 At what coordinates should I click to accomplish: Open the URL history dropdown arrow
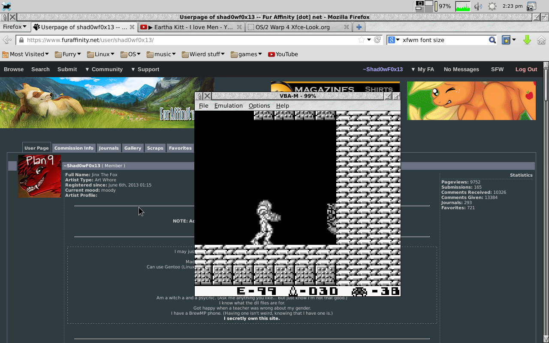(369, 40)
